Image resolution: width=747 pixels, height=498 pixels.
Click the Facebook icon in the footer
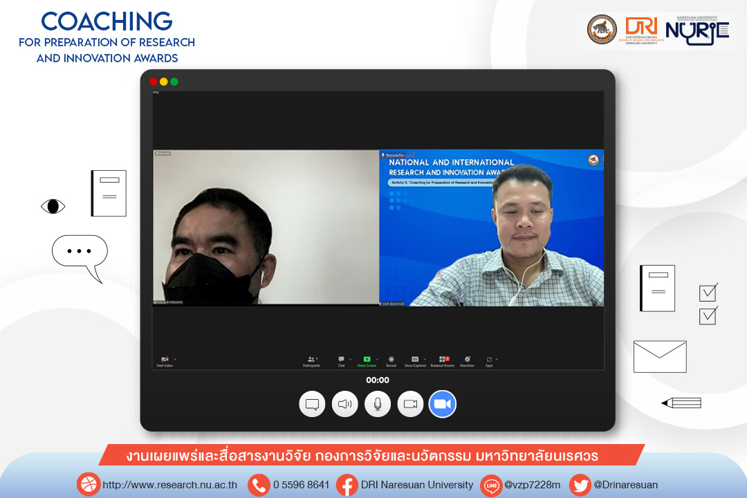(347, 485)
